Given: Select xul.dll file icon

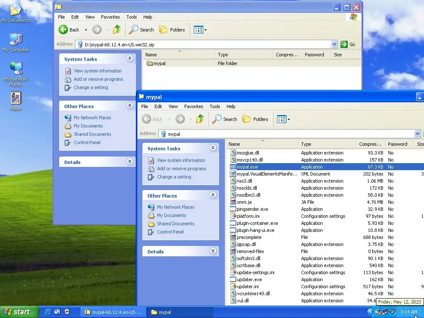Looking at the screenshot, I should (233, 300).
